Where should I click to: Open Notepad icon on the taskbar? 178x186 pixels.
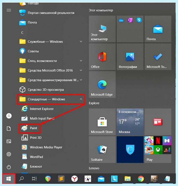point(167,179)
